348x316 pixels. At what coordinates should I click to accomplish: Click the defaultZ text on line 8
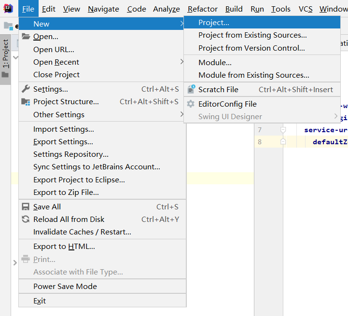330,142
